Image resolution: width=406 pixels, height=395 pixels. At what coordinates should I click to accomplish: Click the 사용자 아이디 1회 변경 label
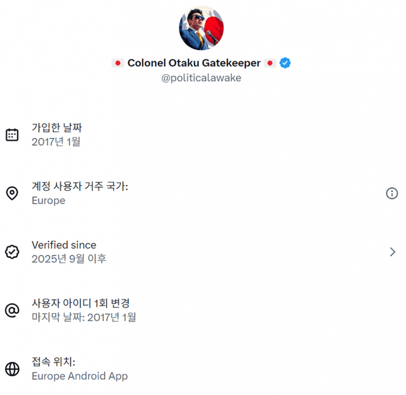[81, 303]
